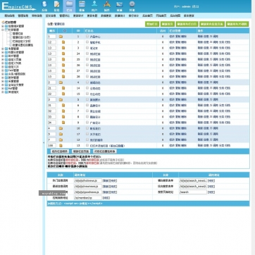Viewport: 255px width, 255px height.
Task: Click the hotnews.js call address field
Action: [x=88, y=181]
